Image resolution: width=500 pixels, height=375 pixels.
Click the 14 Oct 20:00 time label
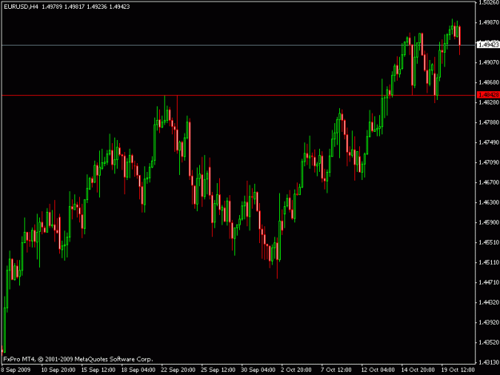pos(418,369)
